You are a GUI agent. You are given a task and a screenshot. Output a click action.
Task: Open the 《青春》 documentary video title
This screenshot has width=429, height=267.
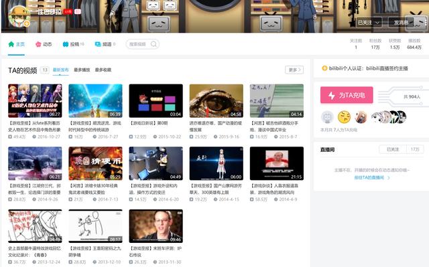[x=34, y=252]
